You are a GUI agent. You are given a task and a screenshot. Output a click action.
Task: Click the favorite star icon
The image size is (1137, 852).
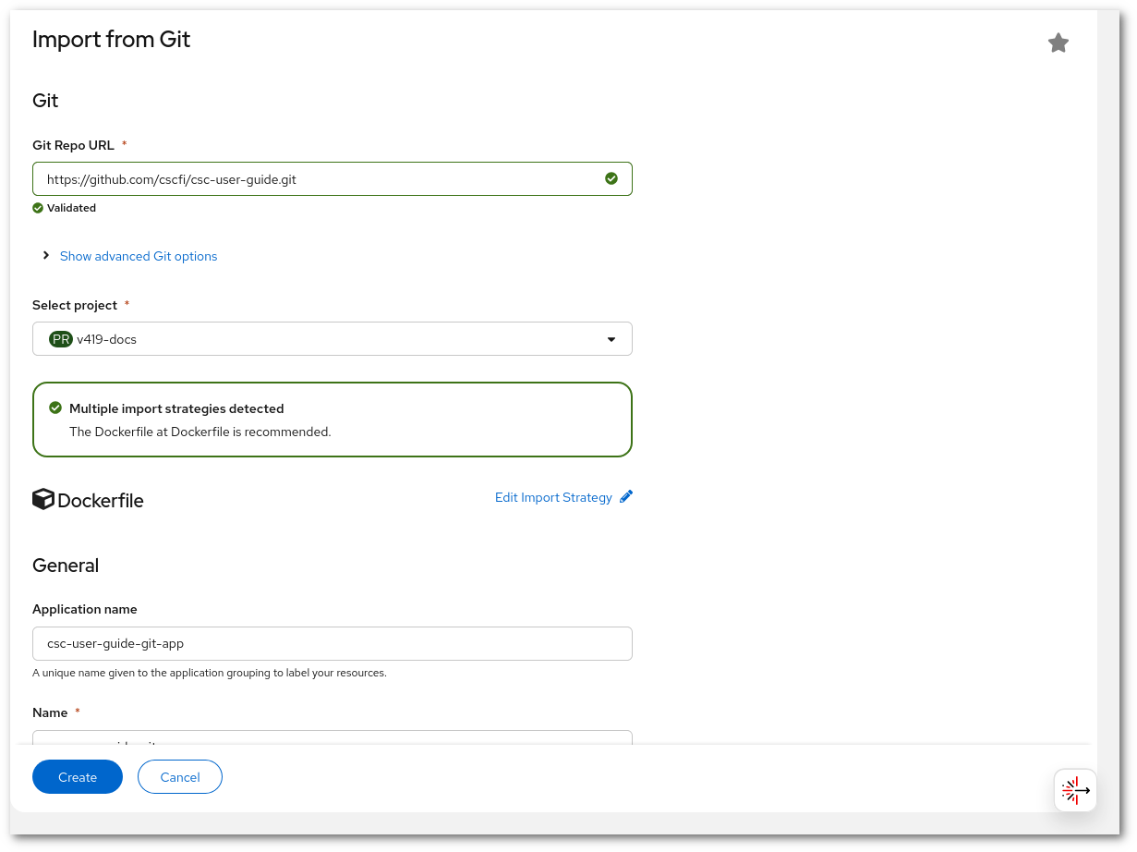pyautogui.click(x=1058, y=43)
